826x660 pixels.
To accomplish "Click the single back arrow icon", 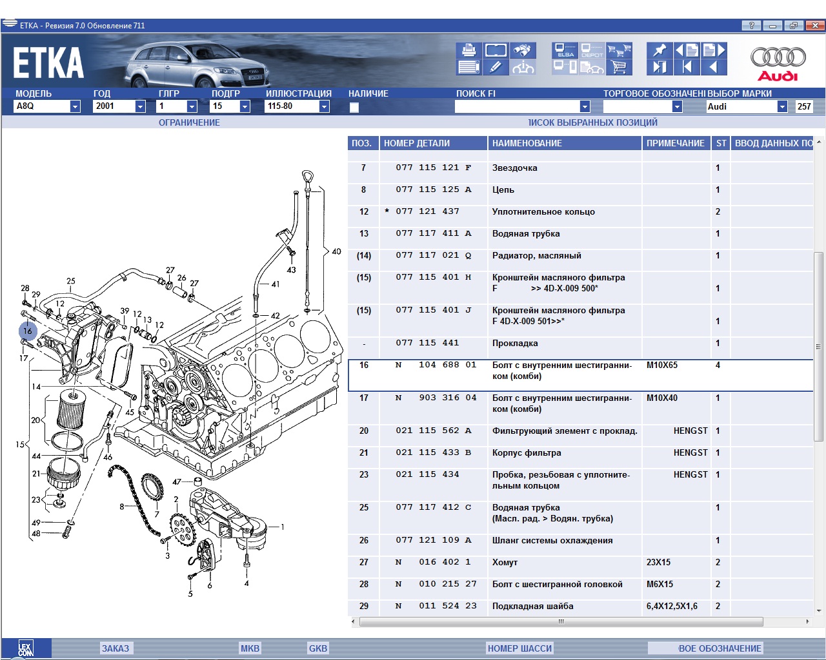I will [x=714, y=67].
